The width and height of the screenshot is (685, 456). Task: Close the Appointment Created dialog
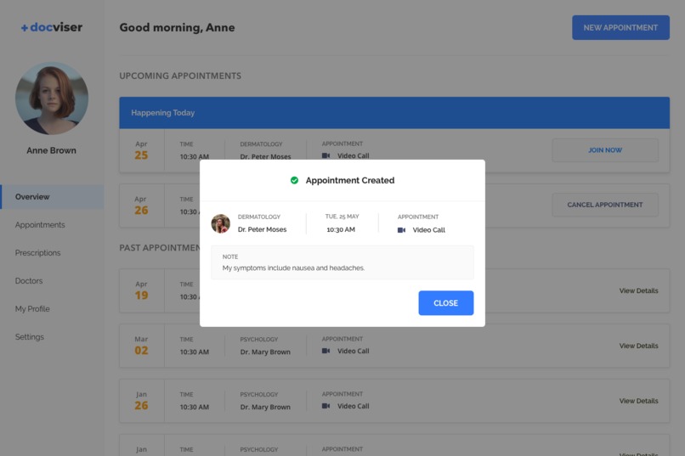click(445, 303)
